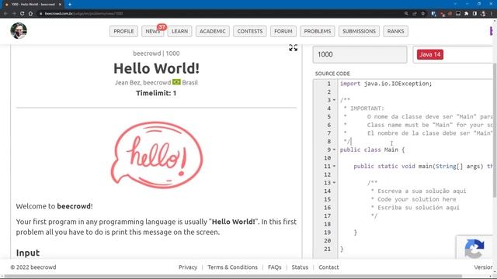Click the browser back arrow
Screen dimensions: 497x279
pos(5,14)
